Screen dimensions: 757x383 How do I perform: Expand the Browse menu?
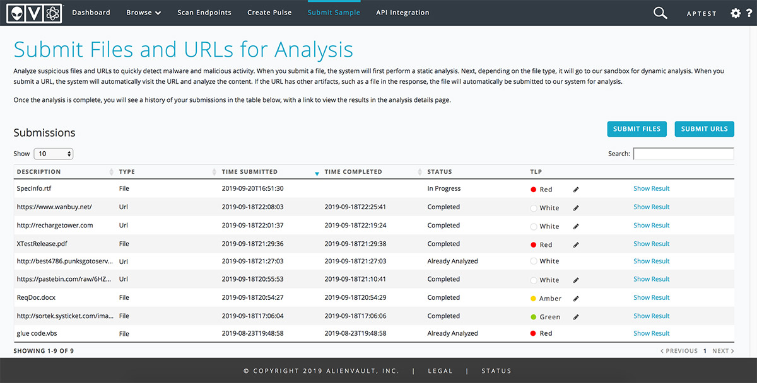pos(144,13)
